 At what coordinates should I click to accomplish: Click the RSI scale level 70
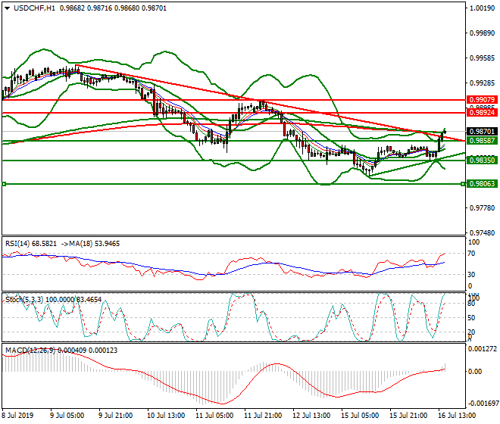click(x=471, y=254)
